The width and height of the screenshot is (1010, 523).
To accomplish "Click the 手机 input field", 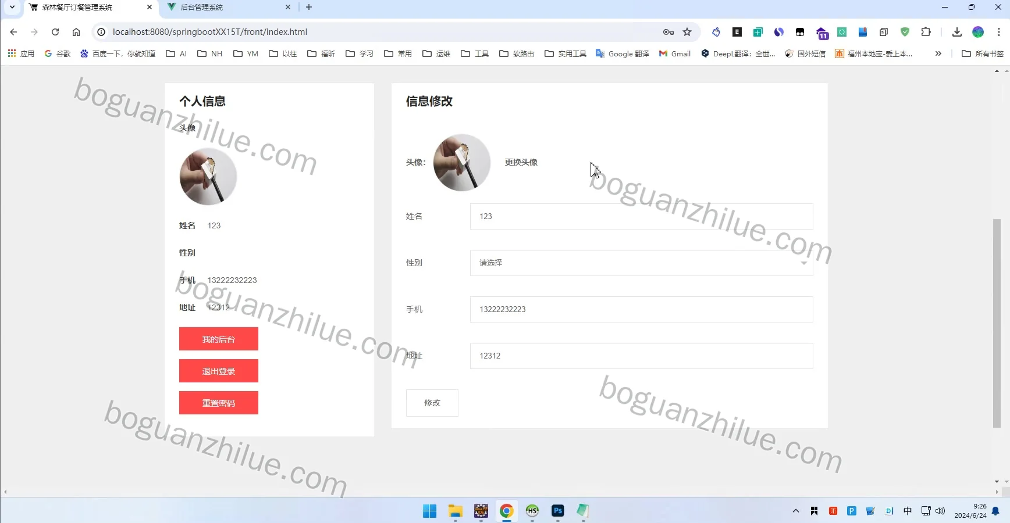I will pyautogui.click(x=641, y=309).
